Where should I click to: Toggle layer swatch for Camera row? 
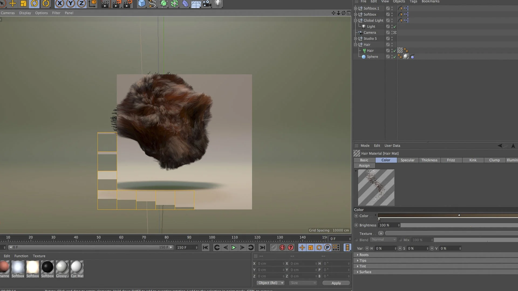388,32
